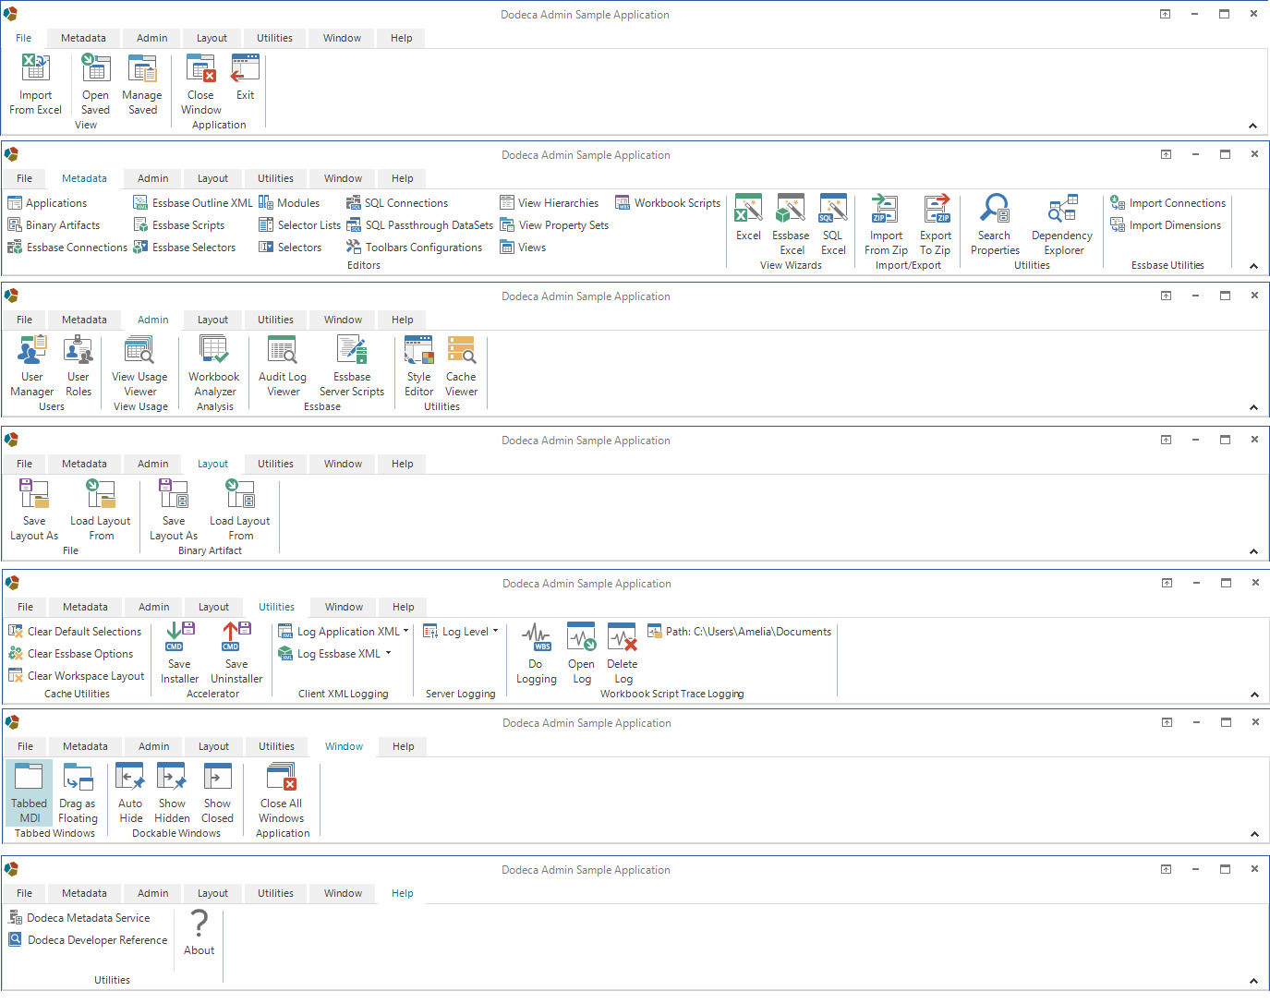Screen dimensions: 1270x1003
Task: Toggle Do Logging for workbook script trace
Action: click(x=537, y=653)
